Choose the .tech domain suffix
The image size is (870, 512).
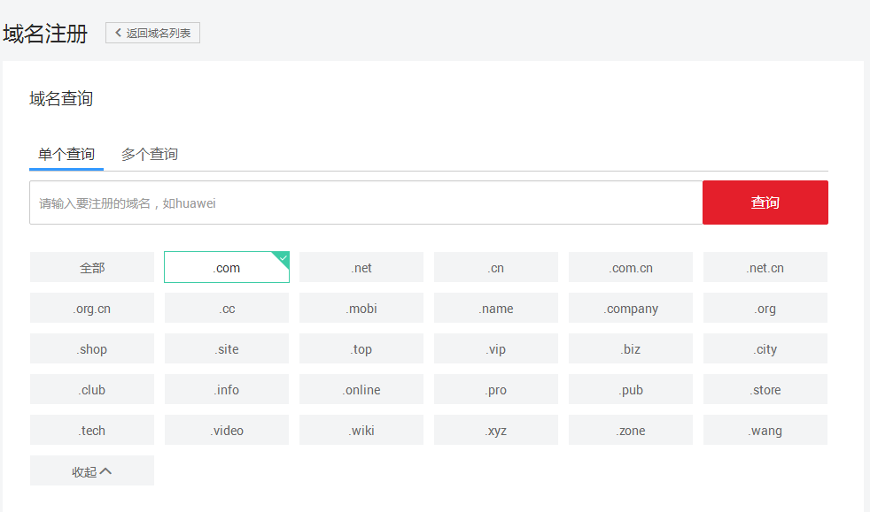point(92,431)
